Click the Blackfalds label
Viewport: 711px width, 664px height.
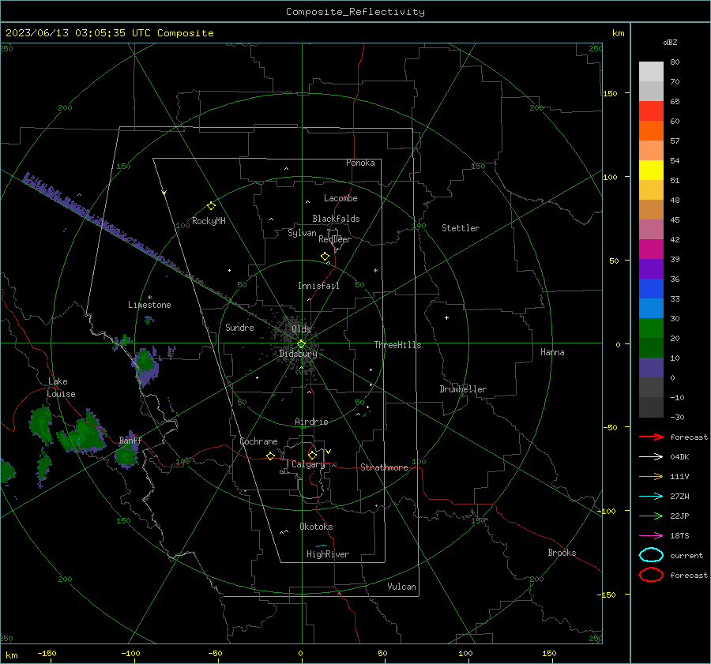pyautogui.click(x=336, y=219)
